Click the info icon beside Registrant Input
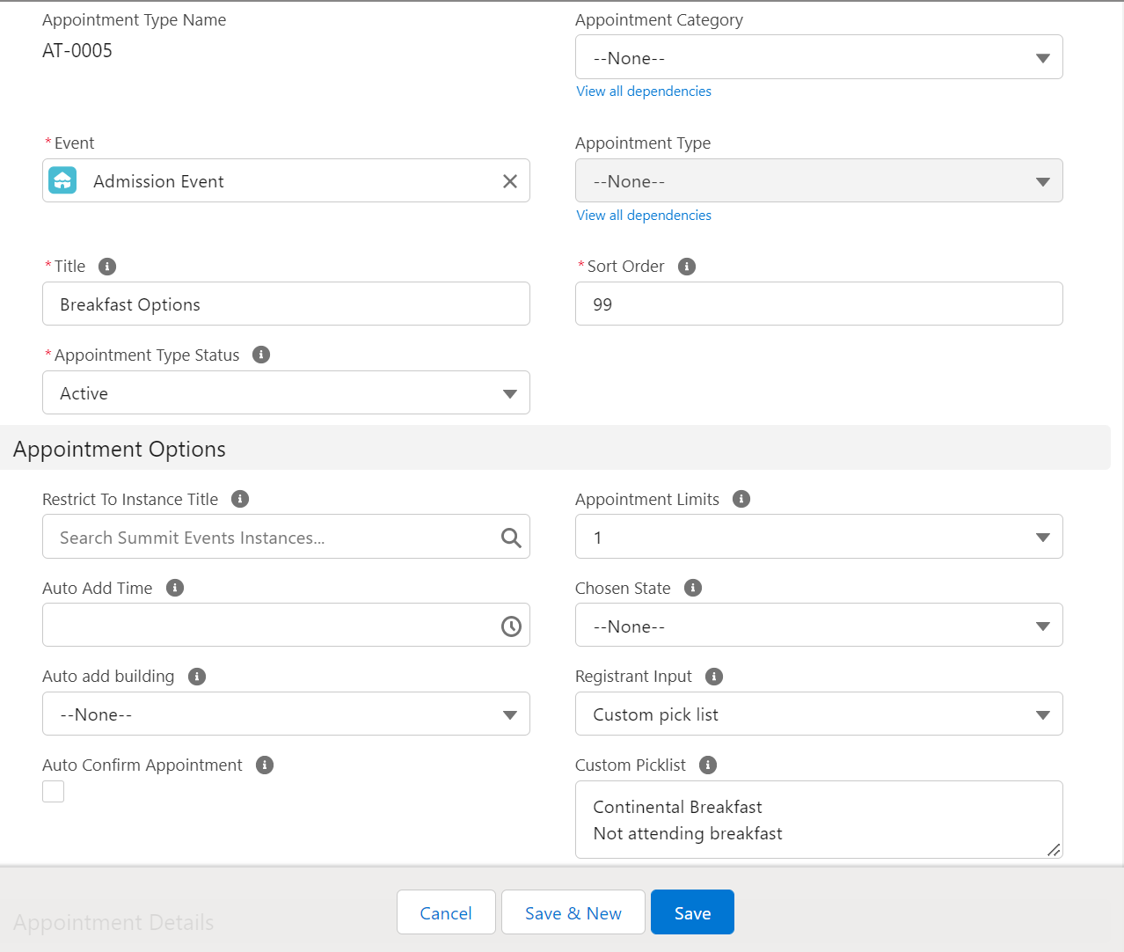The width and height of the screenshot is (1124, 952). tap(713, 677)
